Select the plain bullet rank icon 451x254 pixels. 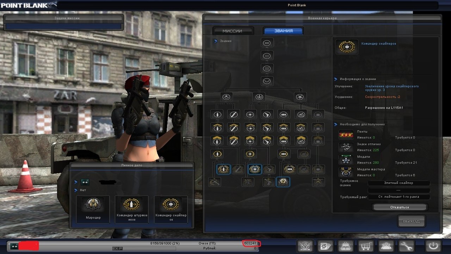click(217, 114)
